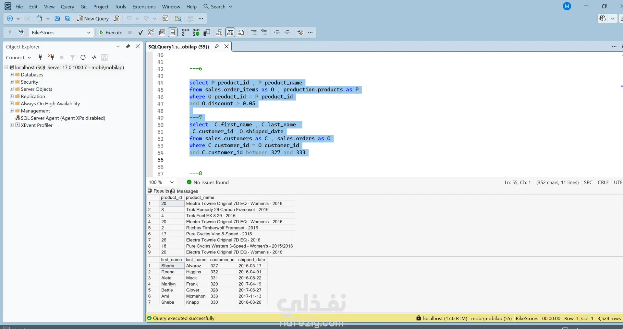Viewport: 623px width, 329px height.
Task: Click the Save icon in toolbar
Action: click(57, 18)
